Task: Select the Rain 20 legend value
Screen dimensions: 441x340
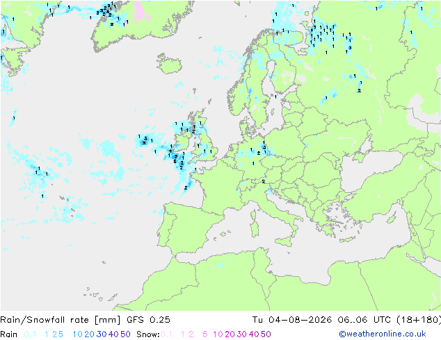Action: [x=89, y=334]
